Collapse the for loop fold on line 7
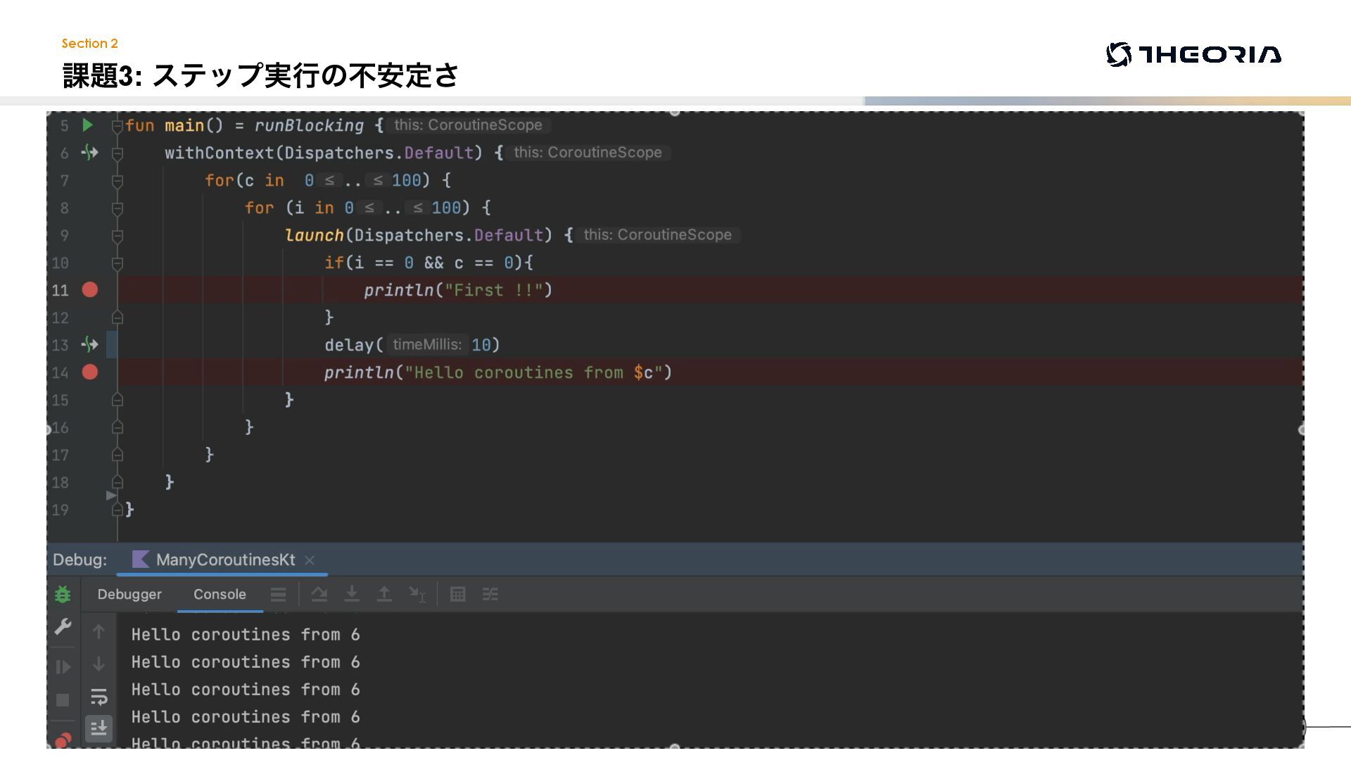1351x760 pixels. click(x=118, y=181)
